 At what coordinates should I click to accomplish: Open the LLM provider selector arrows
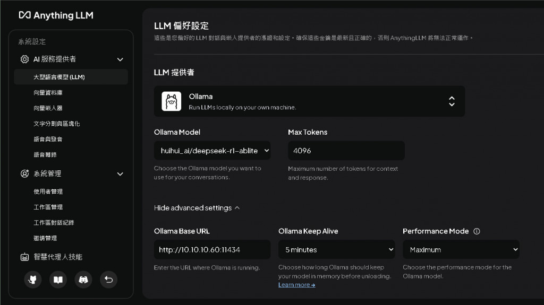click(x=452, y=101)
